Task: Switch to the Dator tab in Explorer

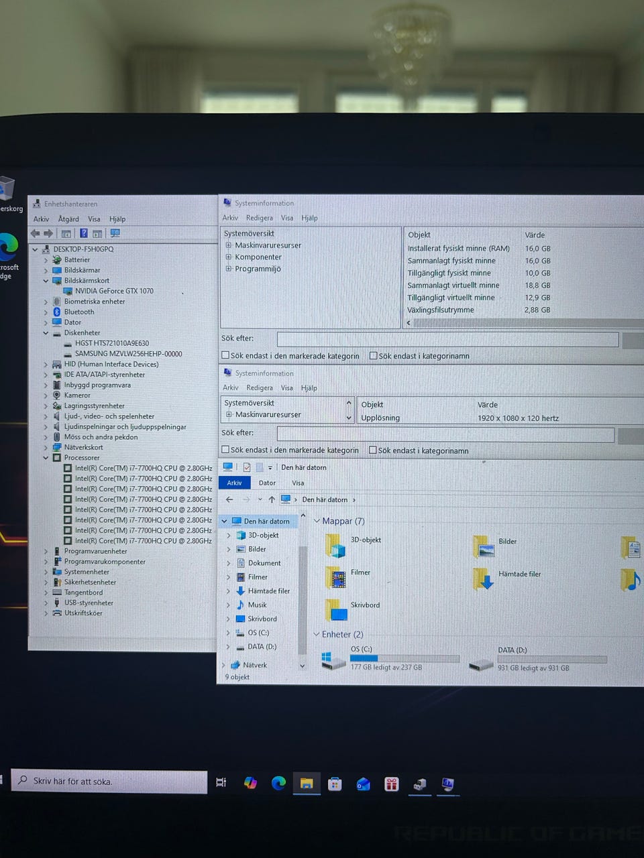Action: [x=267, y=483]
